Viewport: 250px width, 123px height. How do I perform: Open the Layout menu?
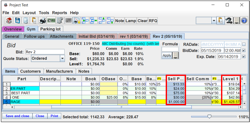click(x=29, y=13)
